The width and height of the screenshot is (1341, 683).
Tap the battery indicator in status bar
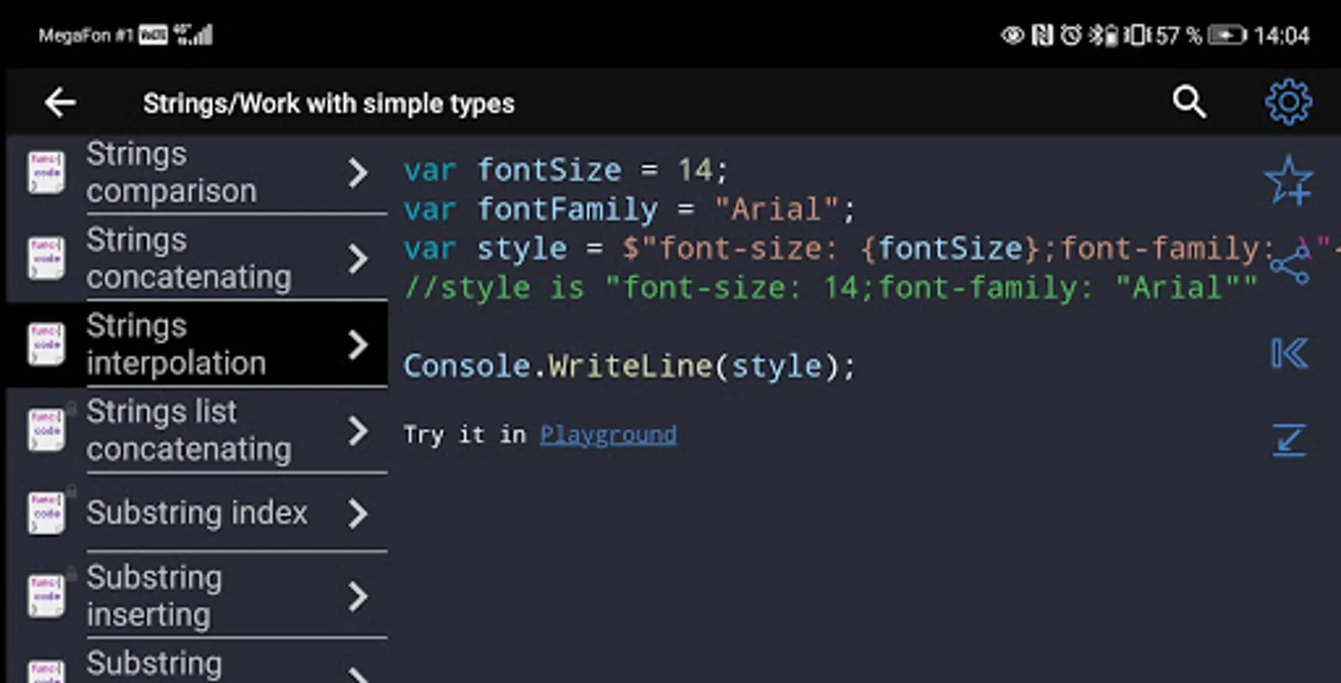tap(1227, 35)
